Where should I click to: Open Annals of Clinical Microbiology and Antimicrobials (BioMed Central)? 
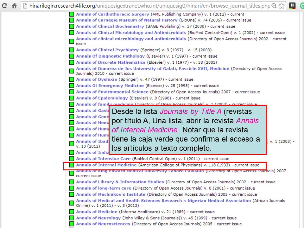[131, 33]
